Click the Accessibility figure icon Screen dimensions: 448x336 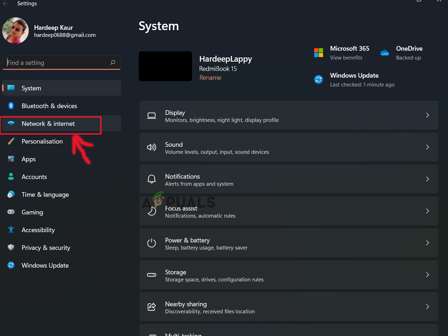click(x=11, y=230)
